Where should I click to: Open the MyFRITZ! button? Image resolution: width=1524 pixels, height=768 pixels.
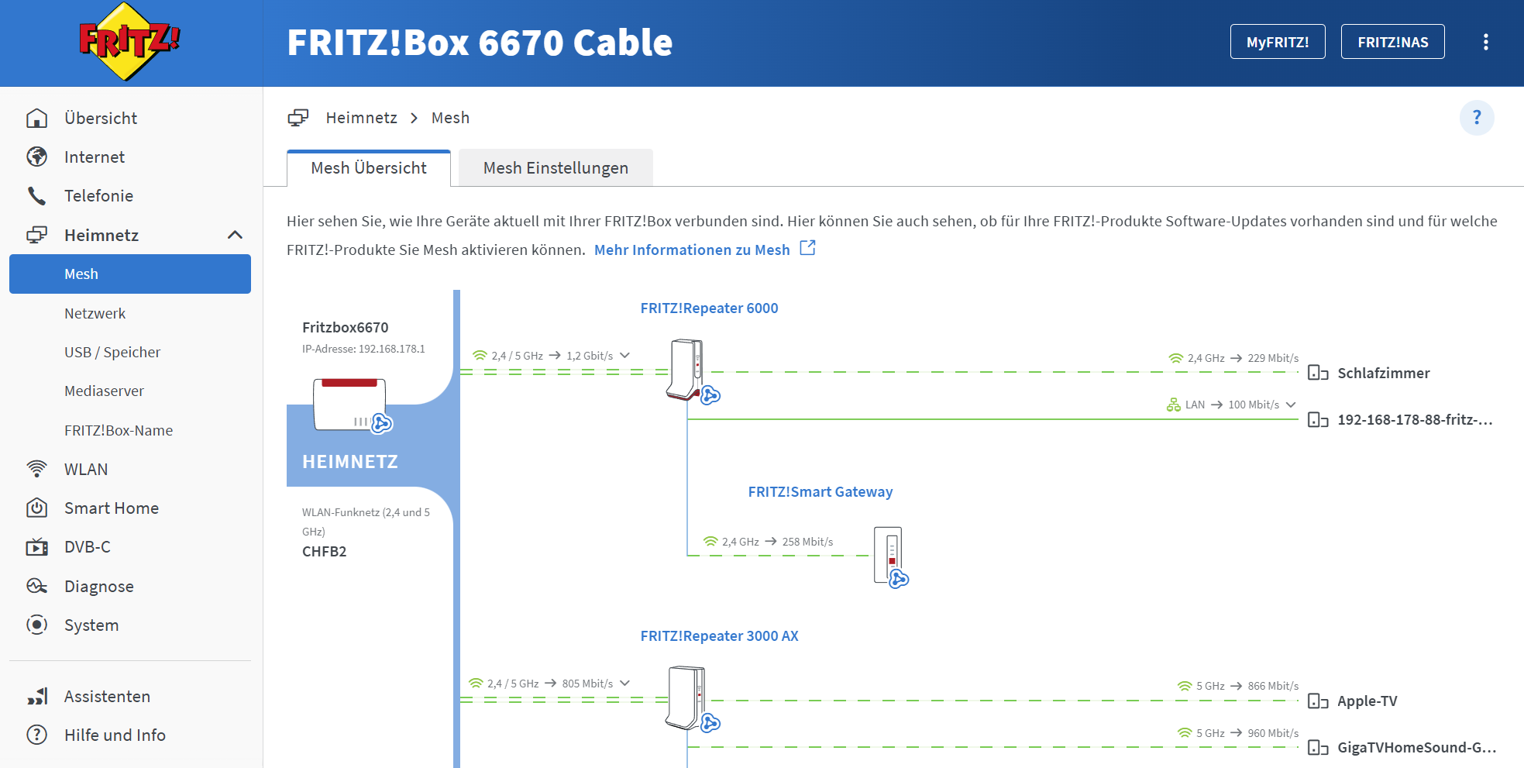coord(1277,42)
